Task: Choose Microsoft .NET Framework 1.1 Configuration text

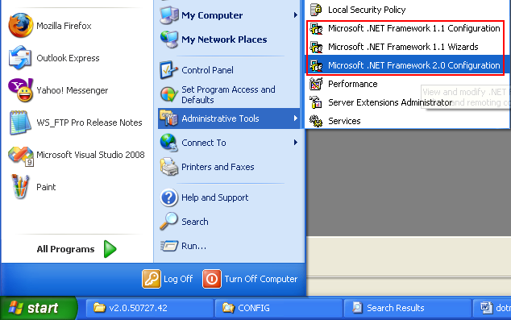Action: (x=414, y=28)
